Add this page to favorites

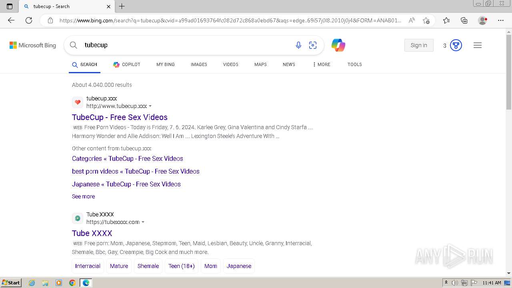click(426, 20)
